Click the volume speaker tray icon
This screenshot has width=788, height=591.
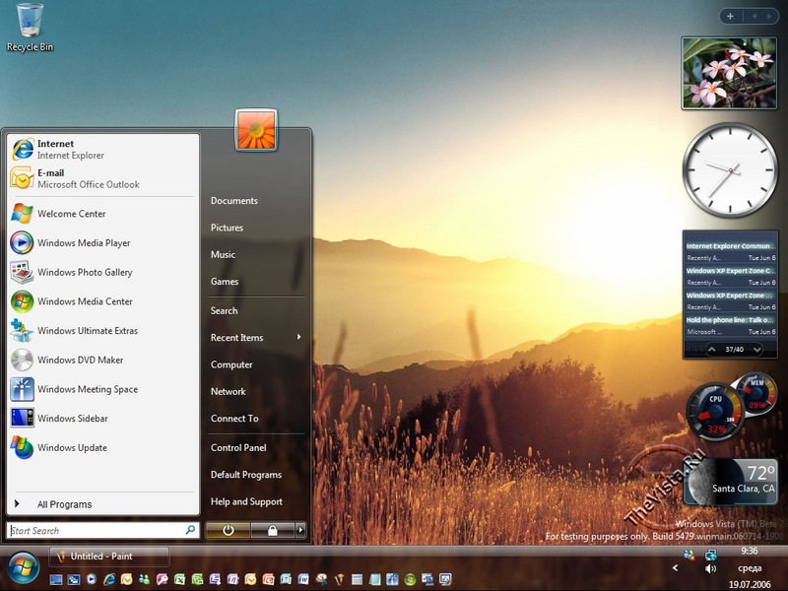pyautogui.click(x=710, y=569)
